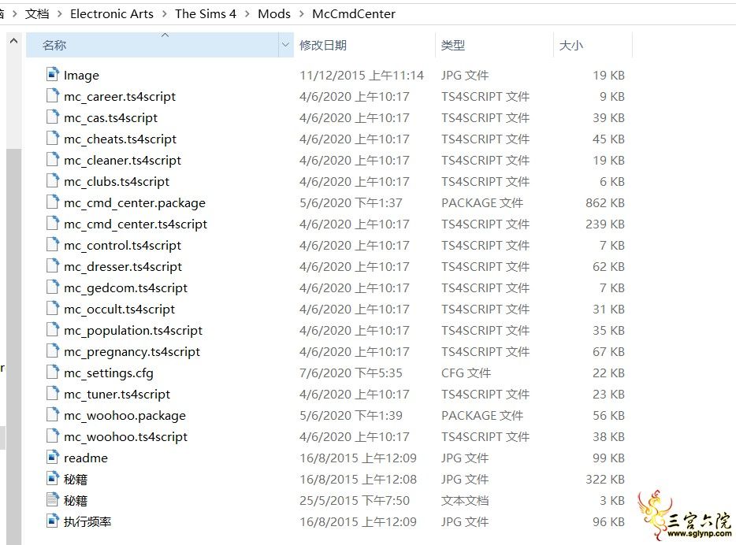Select the 执行频率 JPG file icon

click(x=53, y=521)
